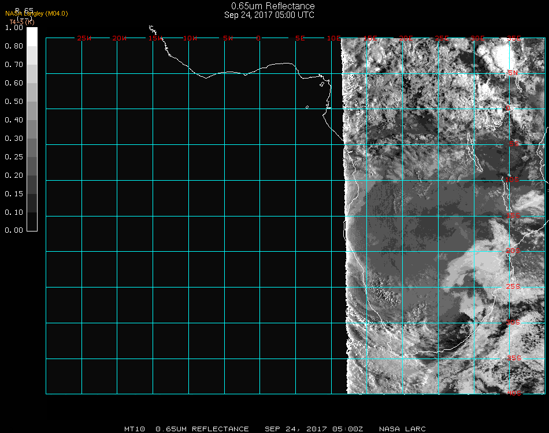The width and height of the screenshot is (549, 433).
Task: Click the 1.00 colorbar value
Action: pyautogui.click(x=14, y=28)
